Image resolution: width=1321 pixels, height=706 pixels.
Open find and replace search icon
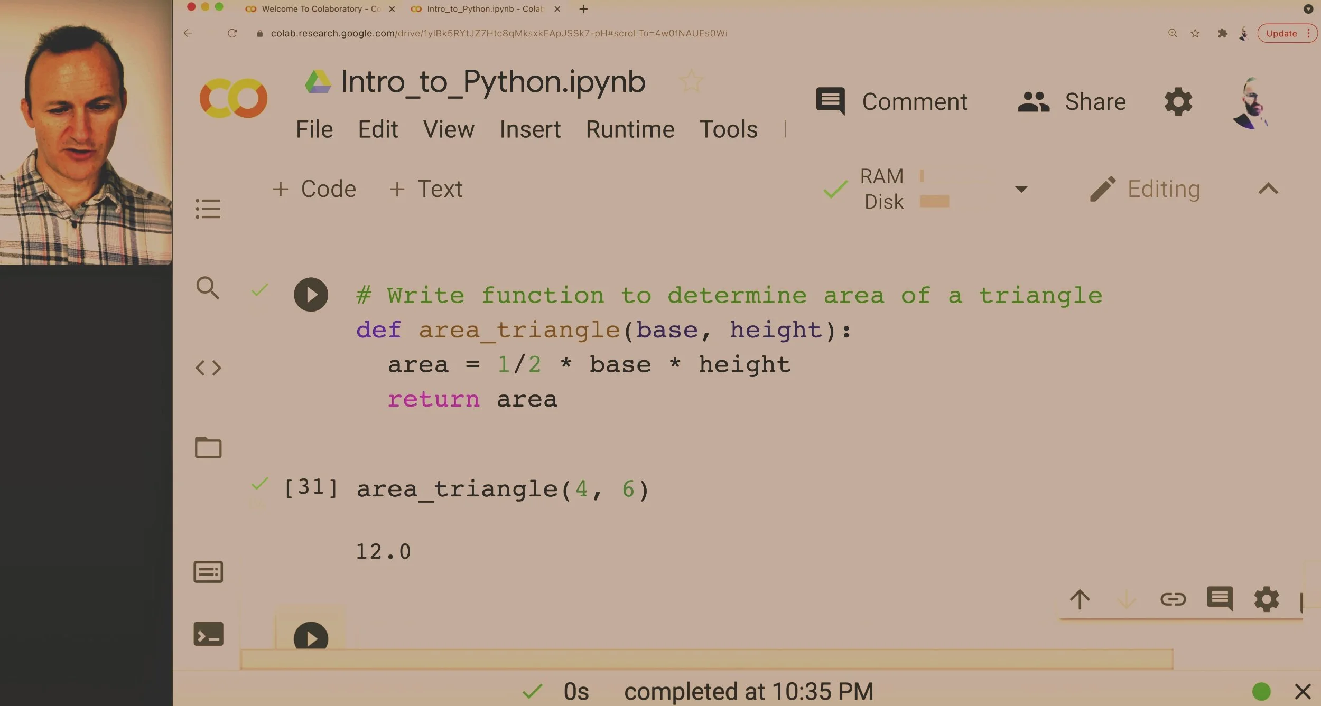click(207, 288)
